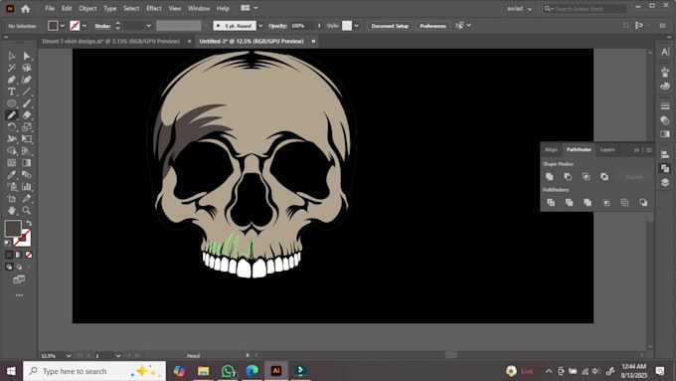This screenshot has width=676, height=381.
Task: Select the Free Transform tool
Action: 27,139
